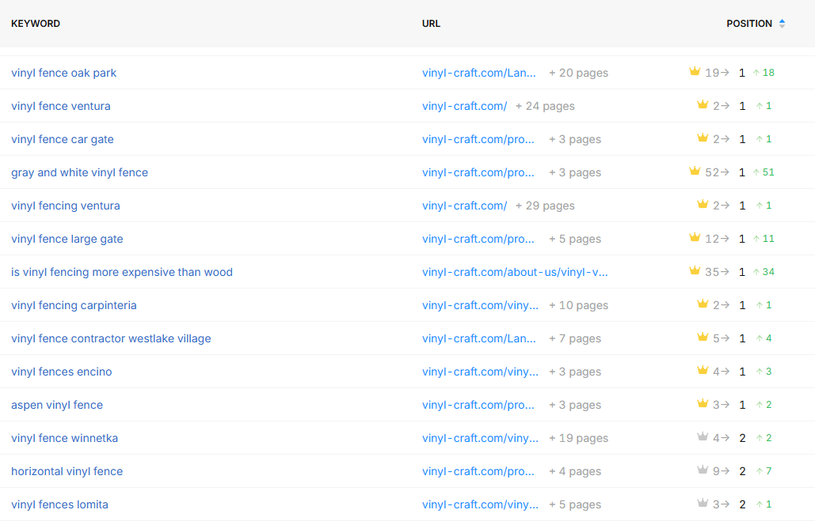Sort the table by POSITION header

[x=749, y=24]
